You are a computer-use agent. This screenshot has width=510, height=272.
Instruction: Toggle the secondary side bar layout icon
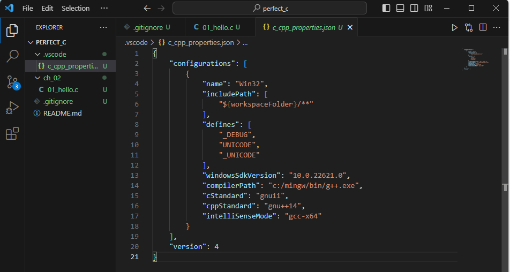414,9
